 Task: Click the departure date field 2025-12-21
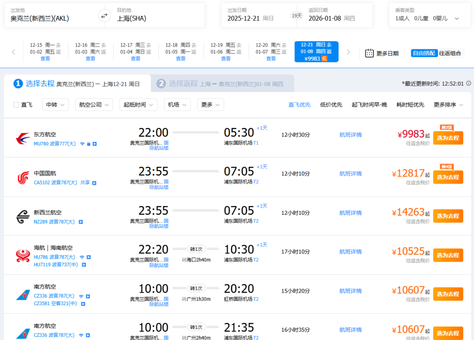coord(250,18)
